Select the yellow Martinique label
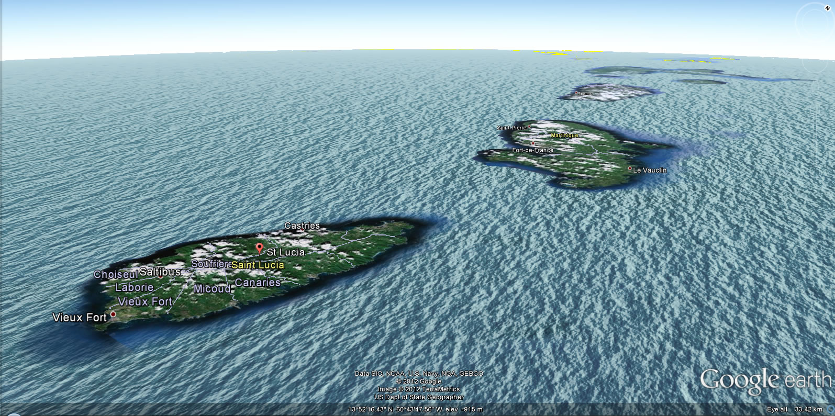 point(564,136)
